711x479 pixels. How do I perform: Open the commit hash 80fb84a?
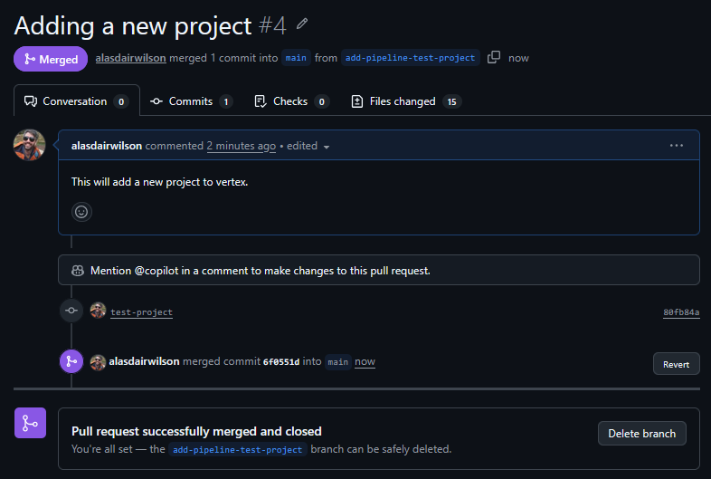[681, 312]
